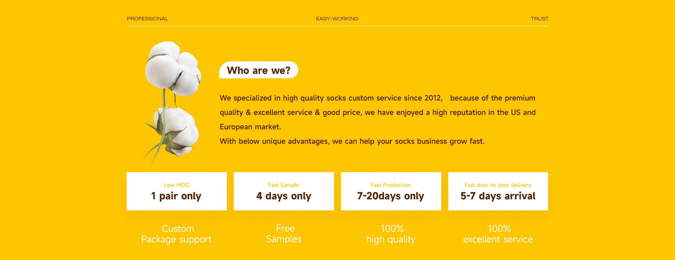
Task: Click the "Fast door to door delivery" label
Action: [x=497, y=185]
